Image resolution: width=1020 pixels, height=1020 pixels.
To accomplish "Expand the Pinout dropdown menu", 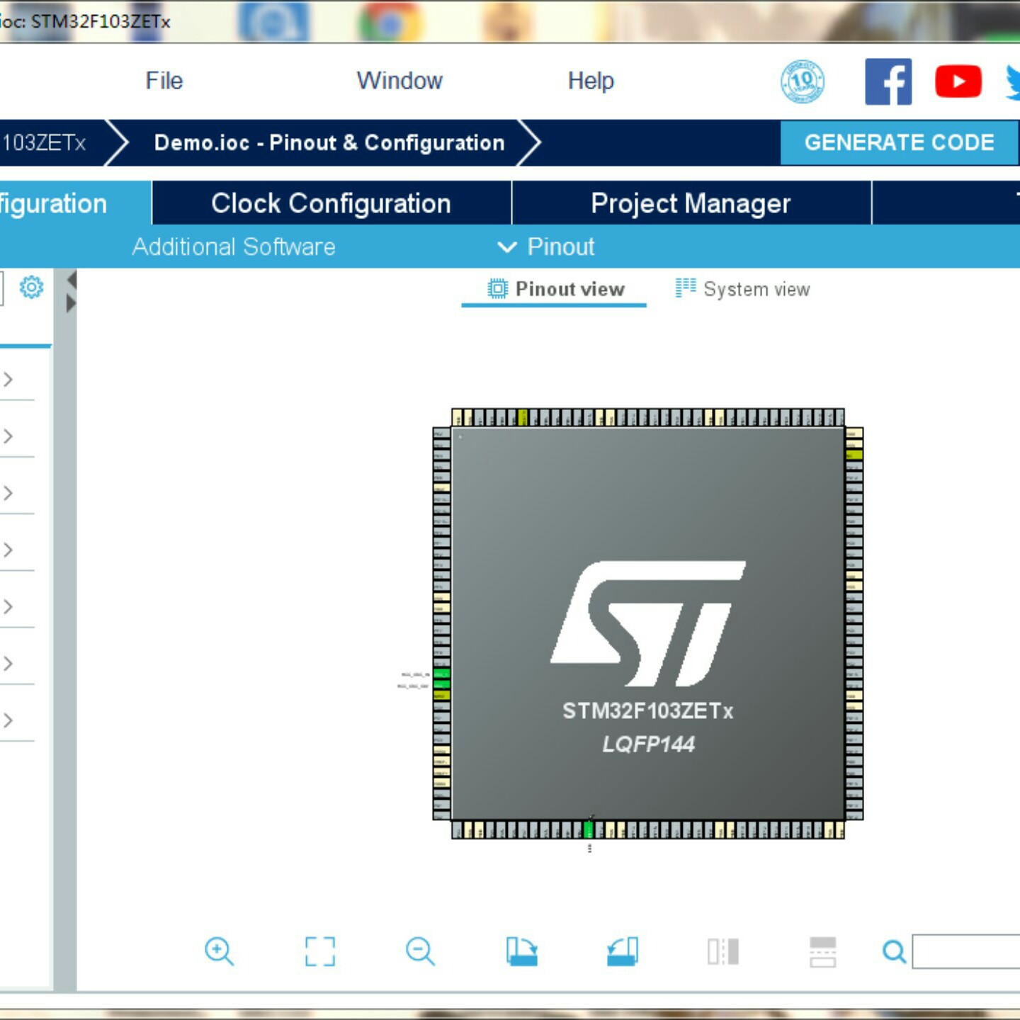I will (x=547, y=246).
